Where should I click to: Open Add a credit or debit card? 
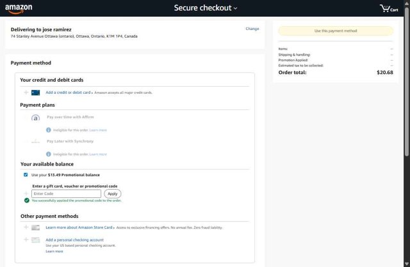[x=68, y=93]
